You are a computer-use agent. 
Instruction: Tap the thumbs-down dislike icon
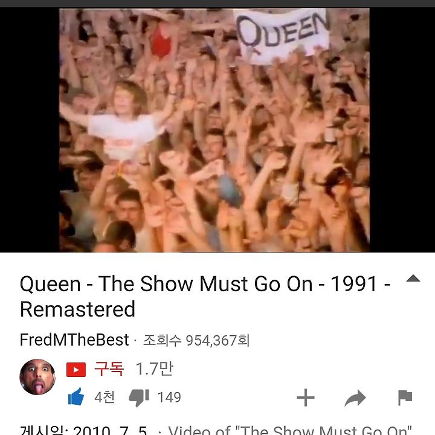pos(139,398)
